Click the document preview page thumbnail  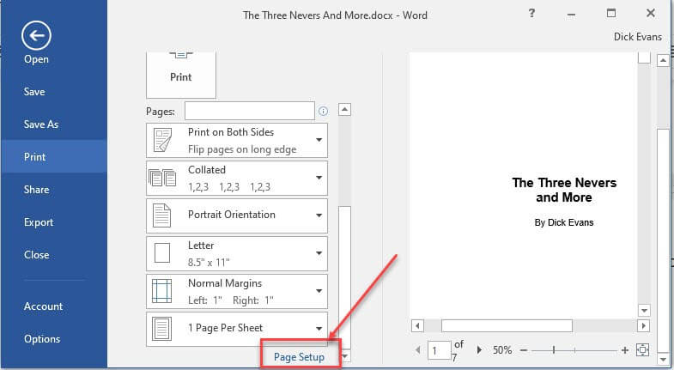coord(524,185)
